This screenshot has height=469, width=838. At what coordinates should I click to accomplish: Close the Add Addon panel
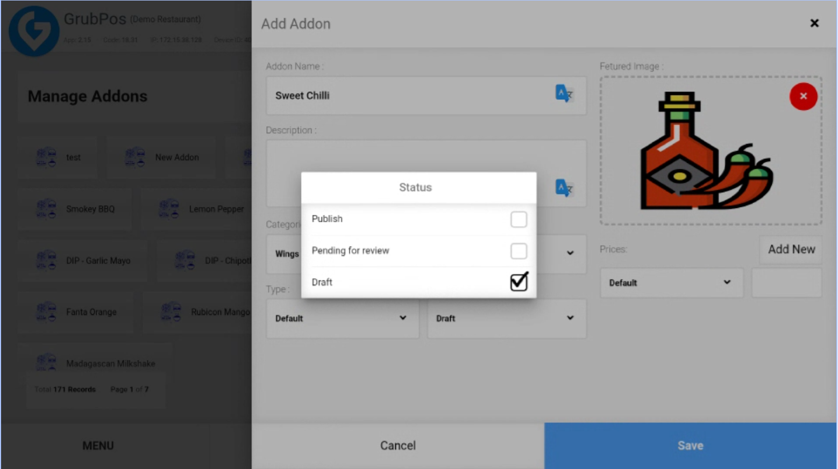(x=814, y=23)
